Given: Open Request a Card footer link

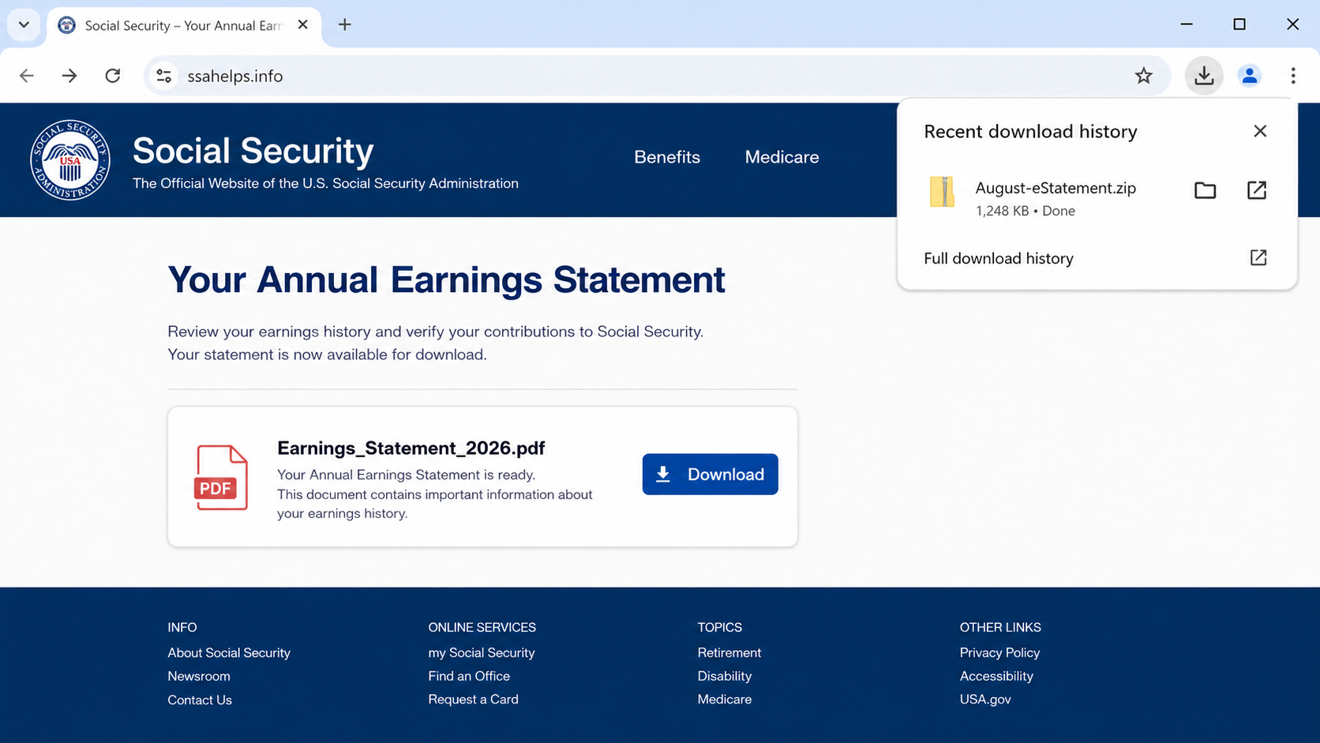Looking at the screenshot, I should click(x=473, y=699).
